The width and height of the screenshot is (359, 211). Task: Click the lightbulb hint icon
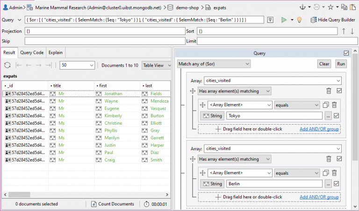point(299,20)
